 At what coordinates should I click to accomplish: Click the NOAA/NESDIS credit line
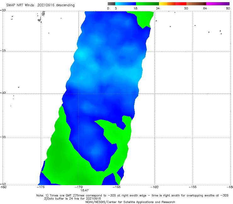point(130,202)
